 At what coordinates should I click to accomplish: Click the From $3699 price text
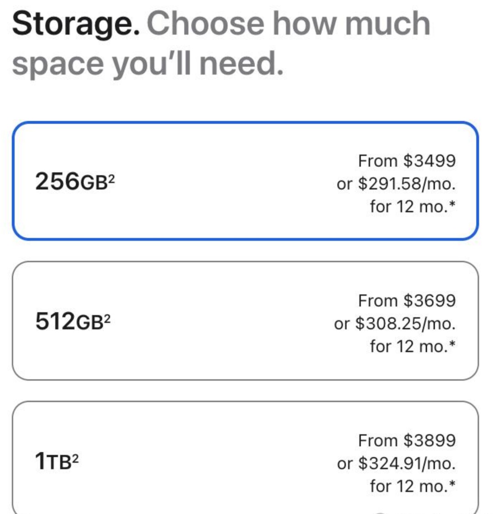(x=407, y=300)
